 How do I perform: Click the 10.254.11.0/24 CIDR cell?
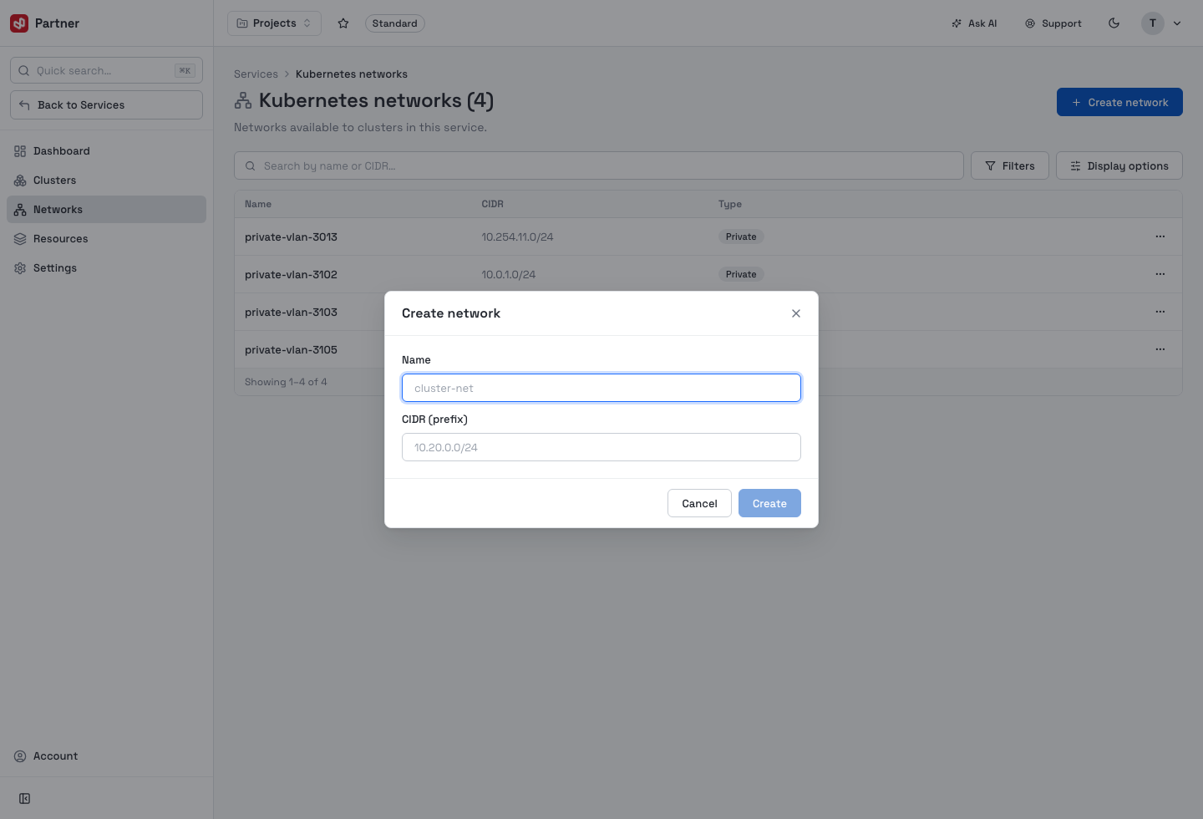(x=517, y=237)
